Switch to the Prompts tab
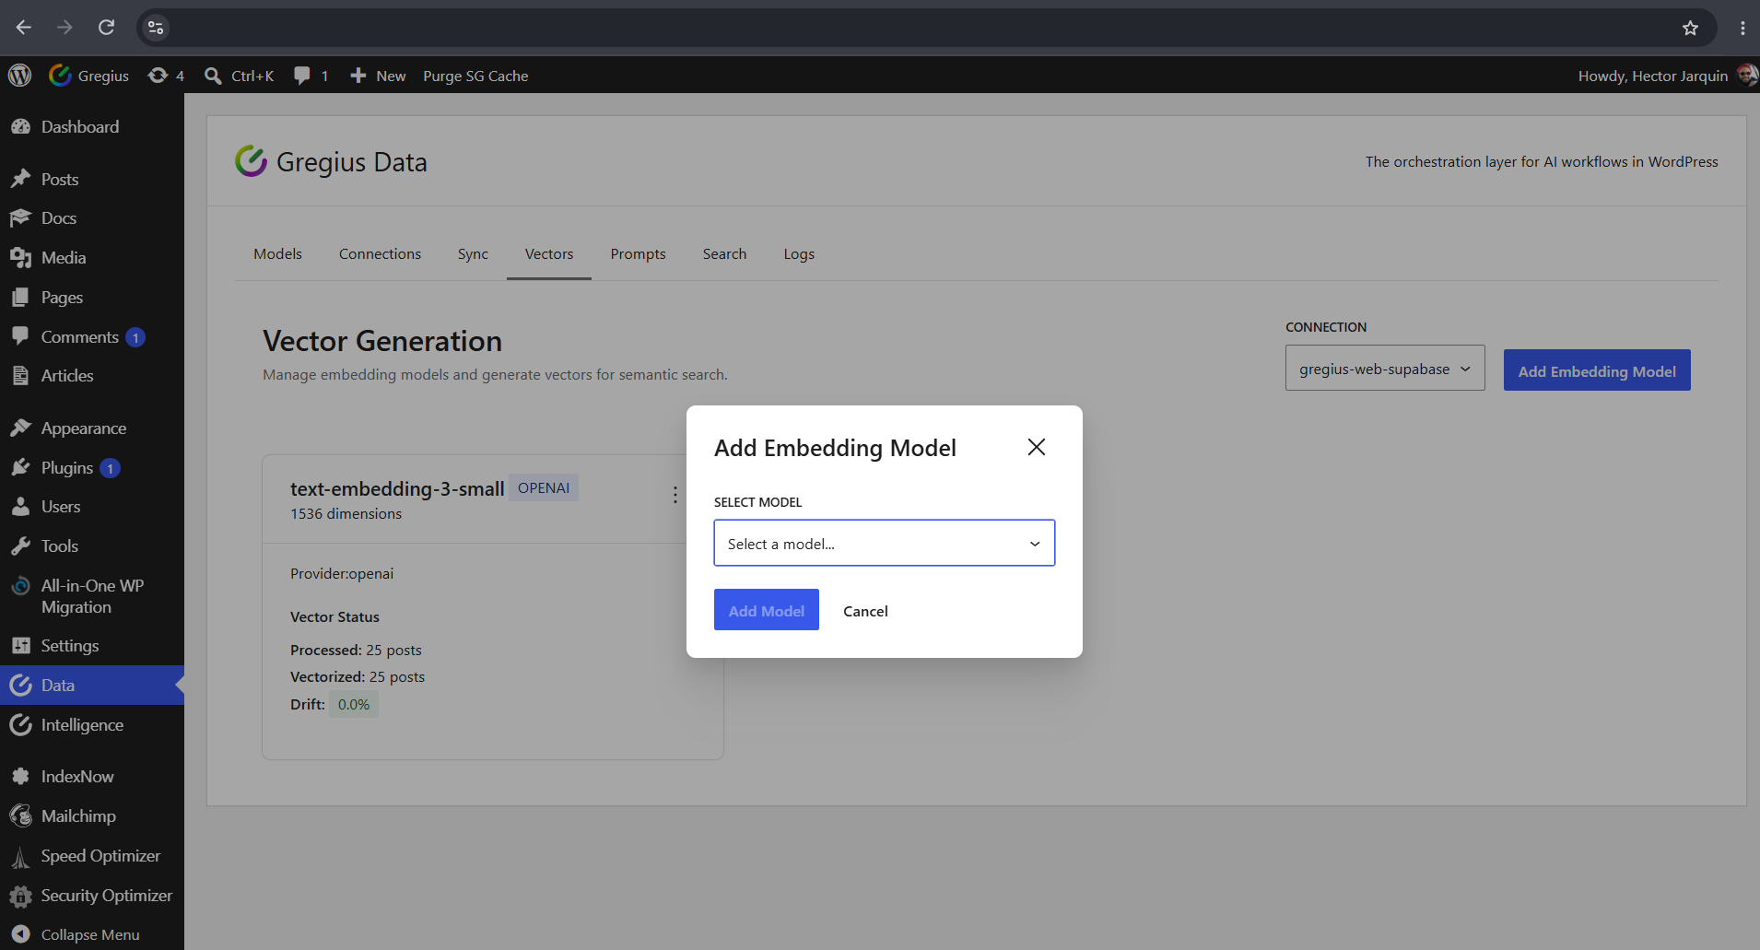The width and height of the screenshot is (1760, 950). tap(638, 254)
